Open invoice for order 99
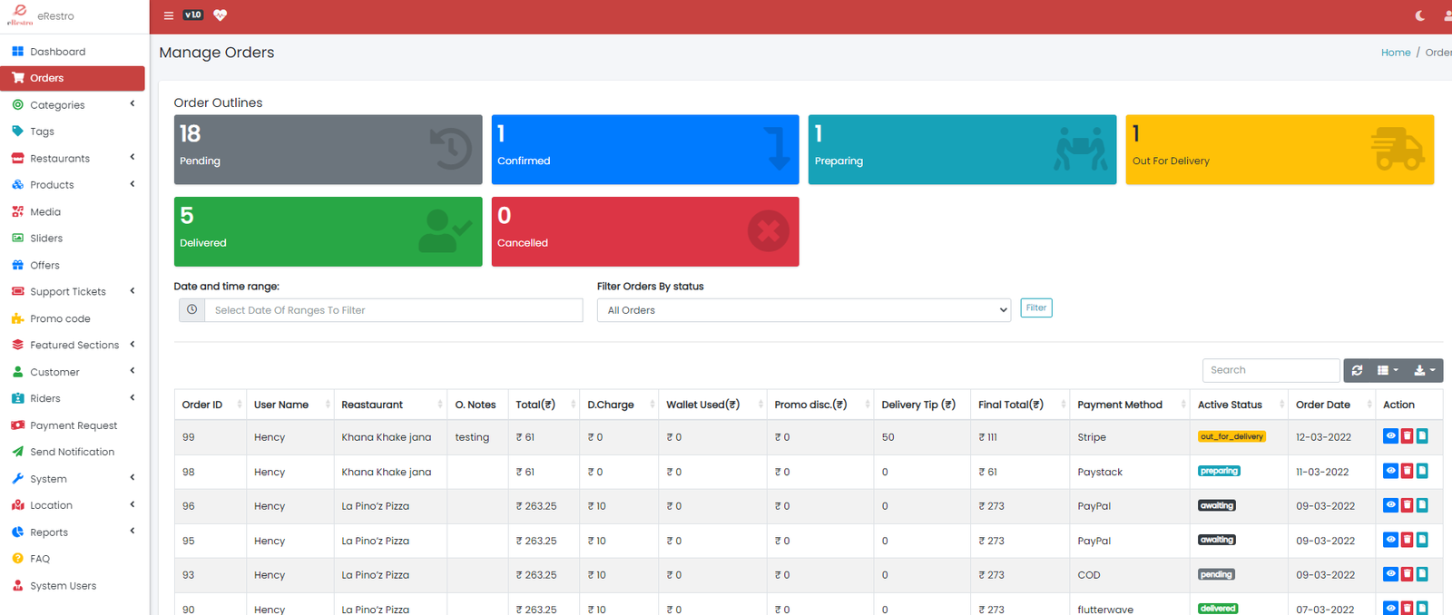The image size is (1452, 615). [x=1422, y=436]
